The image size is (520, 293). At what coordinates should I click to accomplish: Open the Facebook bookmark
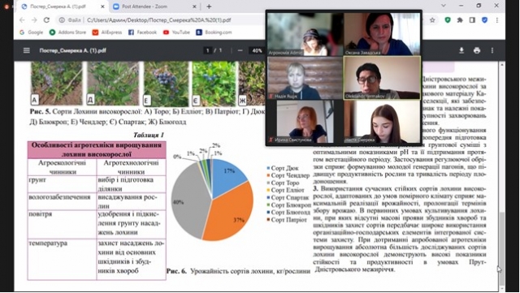[142, 32]
